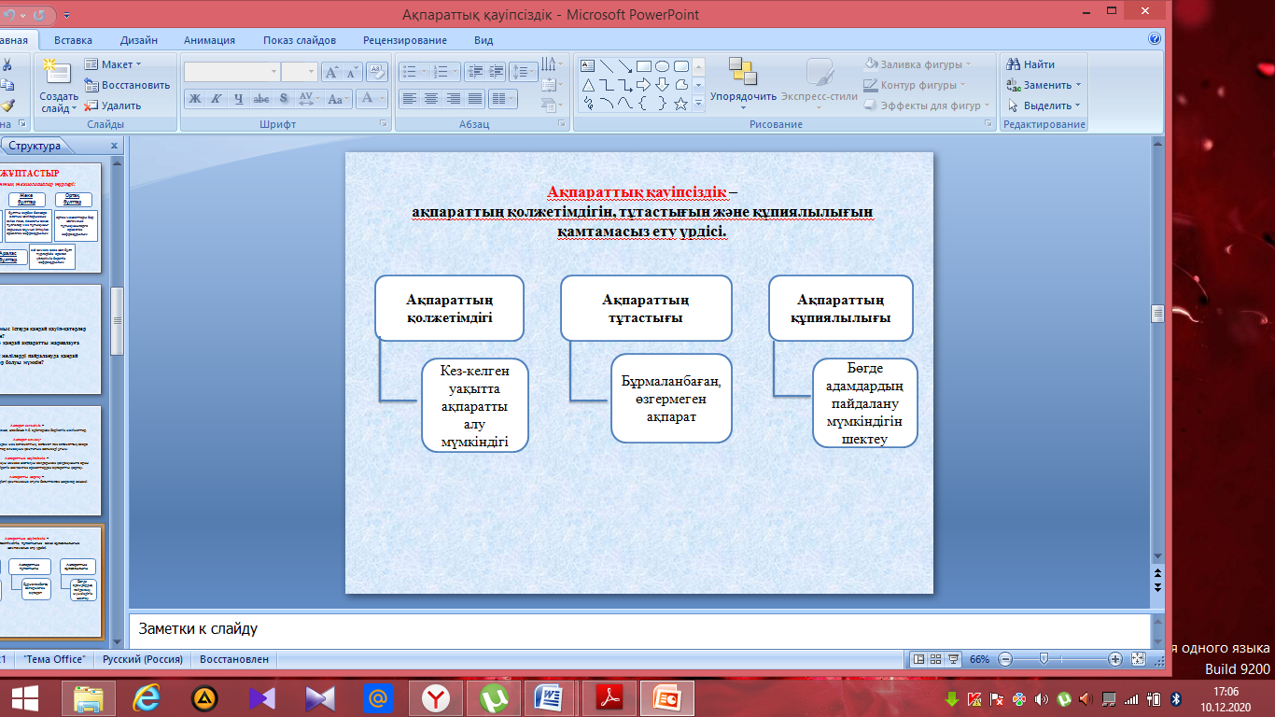
Task: Open the Slide Show (Показ слайдов) tab
Action: click(299, 40)
